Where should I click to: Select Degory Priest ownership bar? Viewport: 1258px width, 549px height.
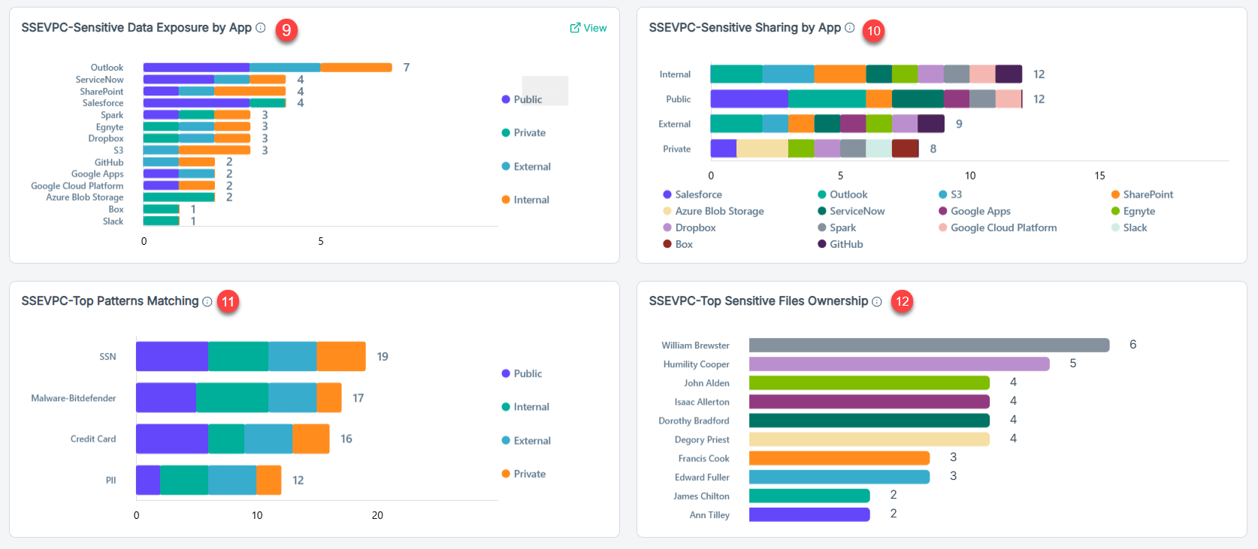[869, 439]
